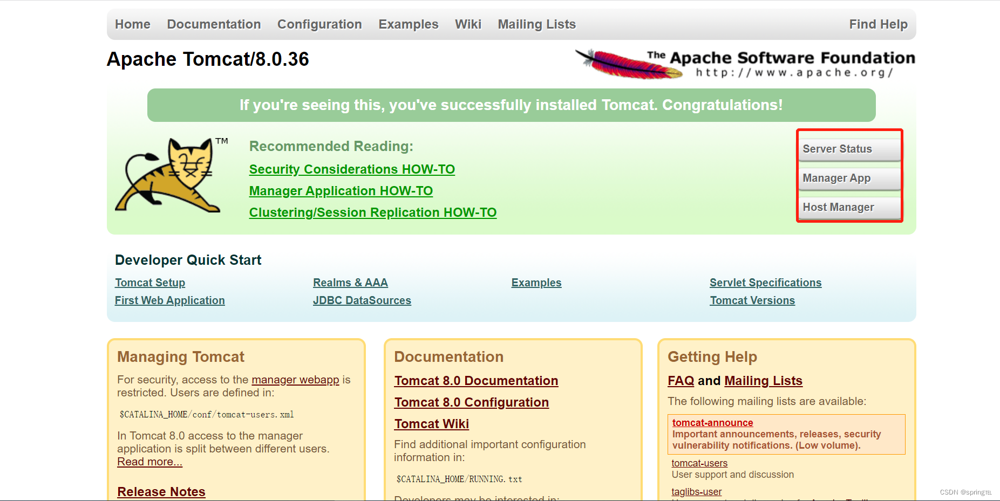Click Find Help in the navigation bar
The height and width of the screenshot is (501, 1000).
pyautogui.click(x=879, y=24)
